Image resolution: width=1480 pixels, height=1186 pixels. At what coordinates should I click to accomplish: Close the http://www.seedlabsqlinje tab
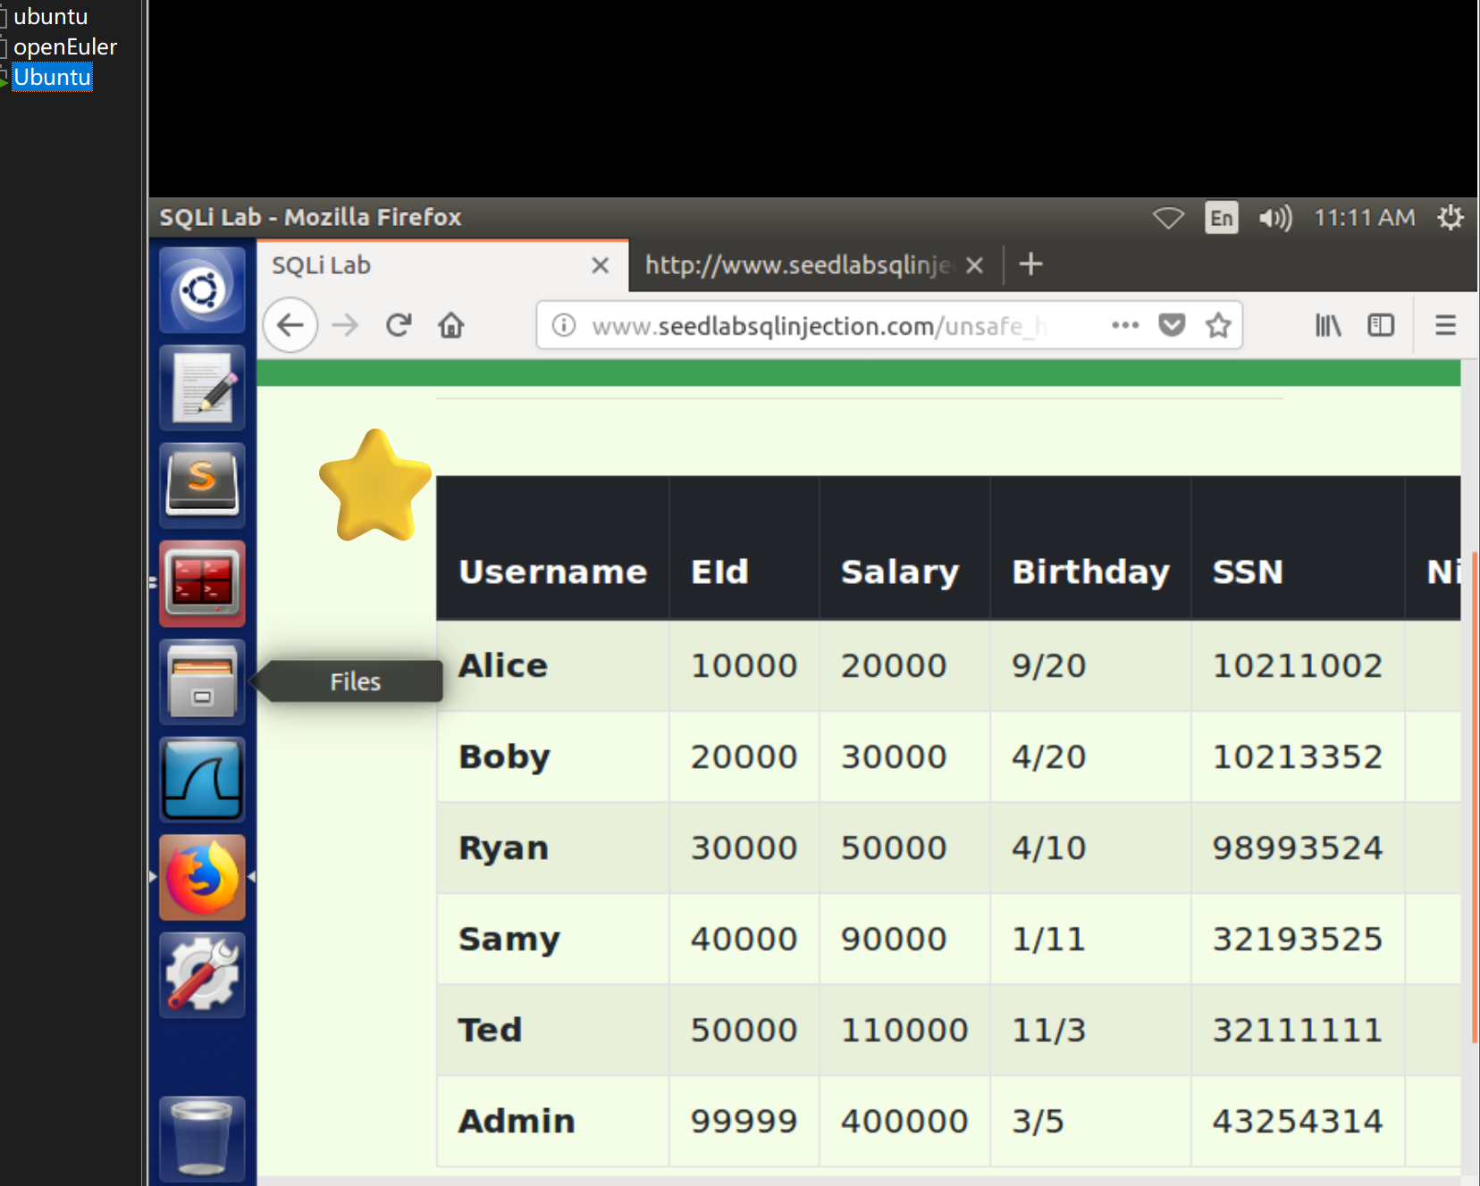[x=975, y=265]
